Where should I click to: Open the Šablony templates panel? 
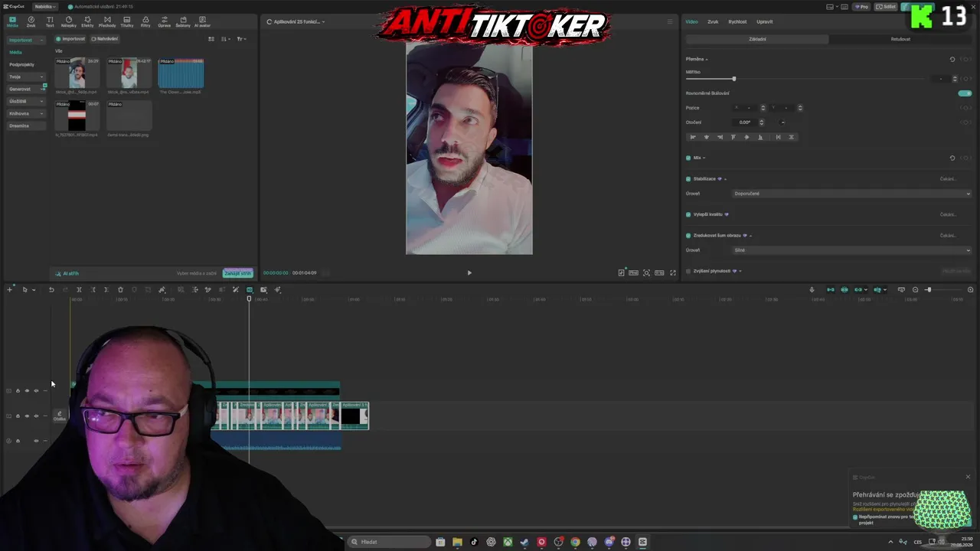[183, 21]
